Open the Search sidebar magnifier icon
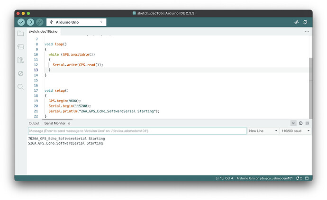This screenshot has width=327, height=200. click(21, 87)
